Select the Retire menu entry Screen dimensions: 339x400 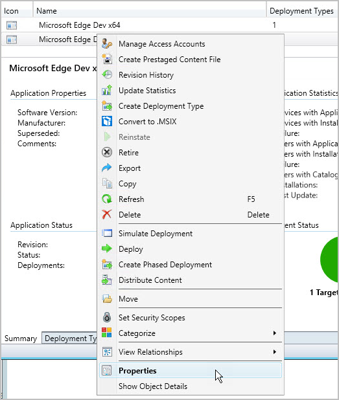point(191,153)
